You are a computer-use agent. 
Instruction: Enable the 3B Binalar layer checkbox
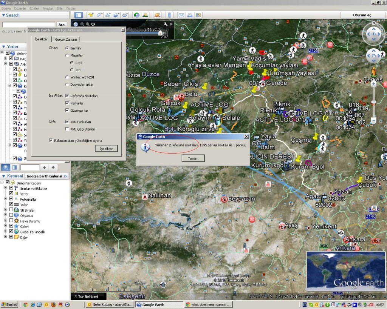pyautogui.click(x=11, y=210)
